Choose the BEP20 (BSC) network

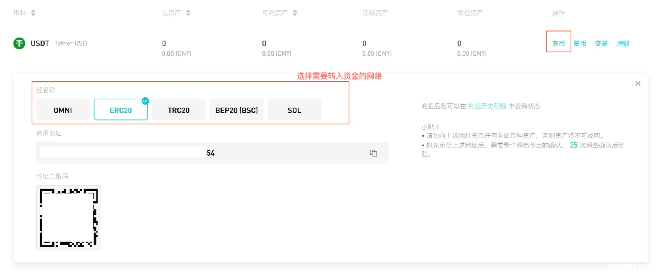pyautogui.click(x=237, y=110)
